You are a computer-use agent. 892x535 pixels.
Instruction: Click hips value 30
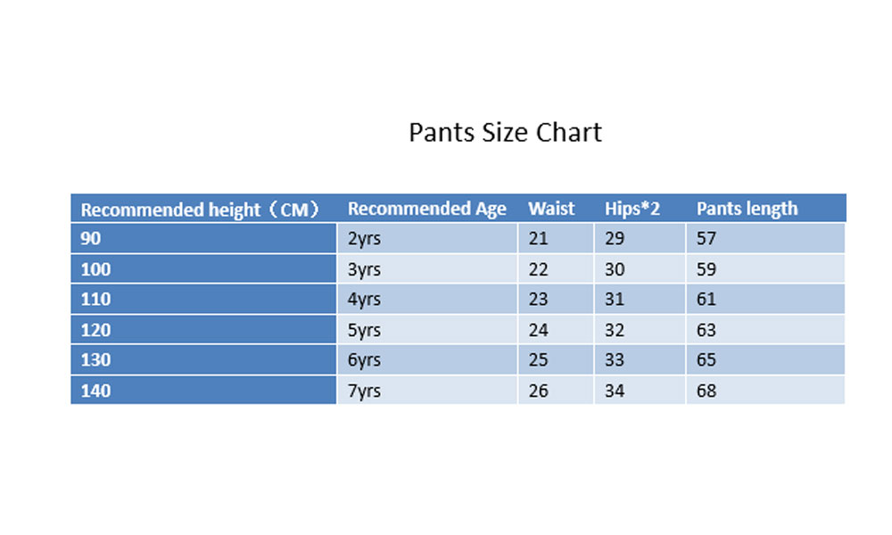(615, 269)
